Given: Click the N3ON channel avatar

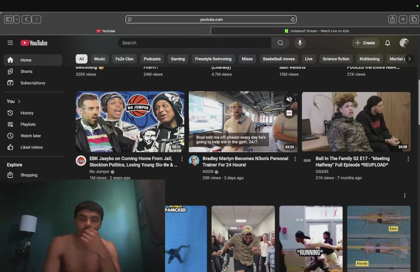Looking at the screenshot, I should pyautogui.click(x=194, y=161).
